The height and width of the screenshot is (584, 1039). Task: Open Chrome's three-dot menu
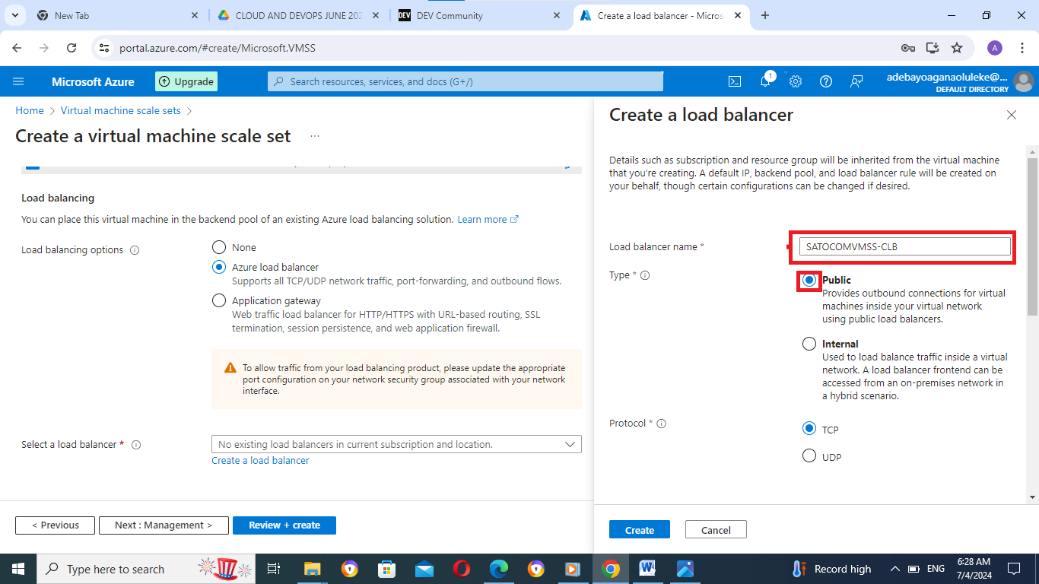coord(1022,48)
